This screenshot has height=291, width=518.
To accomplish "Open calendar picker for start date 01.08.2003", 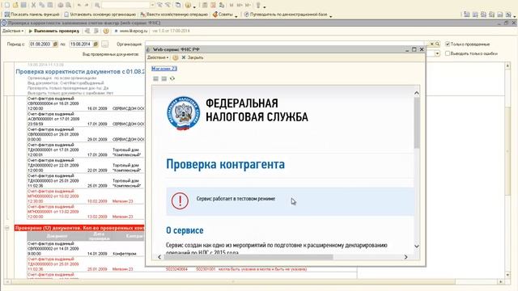I will click(56, 44).
